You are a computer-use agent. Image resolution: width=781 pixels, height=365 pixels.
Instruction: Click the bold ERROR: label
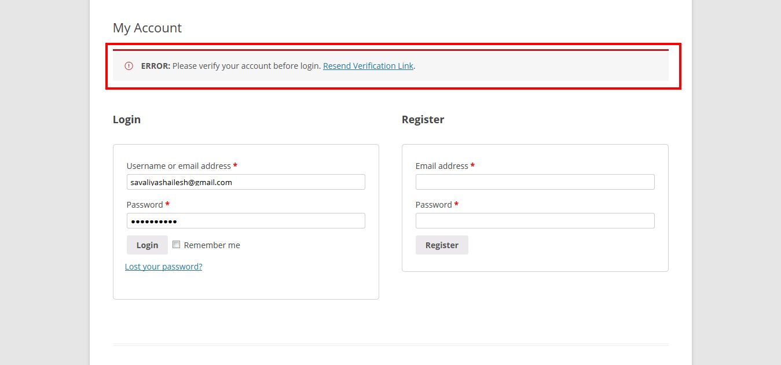(x=155, y=66)
